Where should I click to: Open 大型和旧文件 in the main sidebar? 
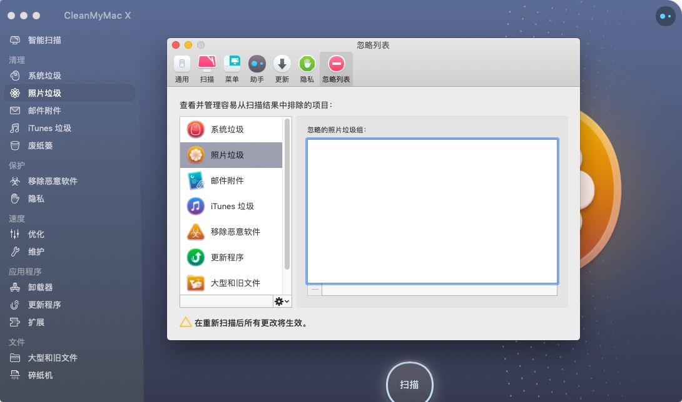coord(69,358)
